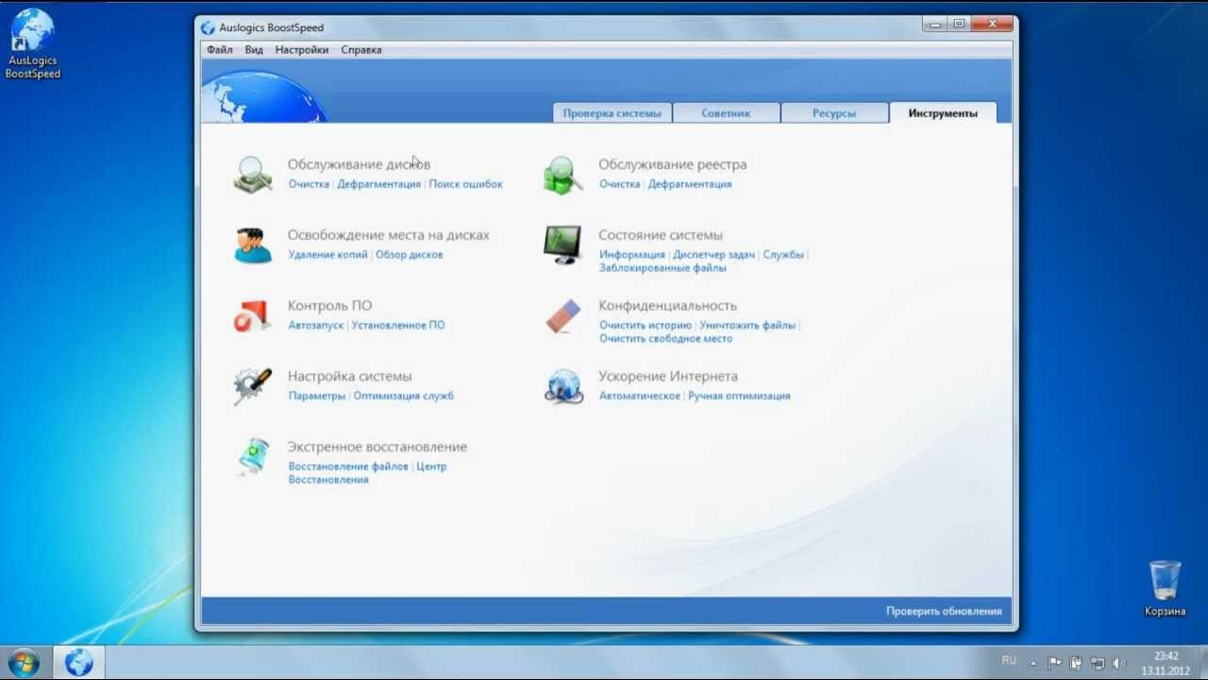Click the globe icon for Ускорение Интернета

tap(563, 387)
